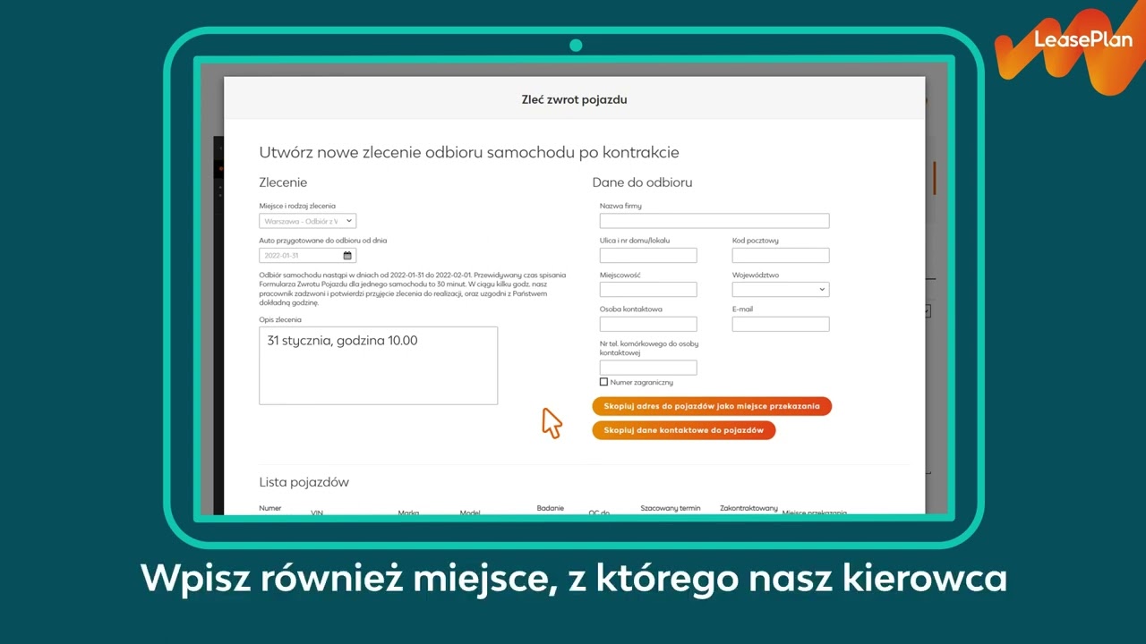
Task: Click the Szacowany termin column header
Action: coord(671,508)
